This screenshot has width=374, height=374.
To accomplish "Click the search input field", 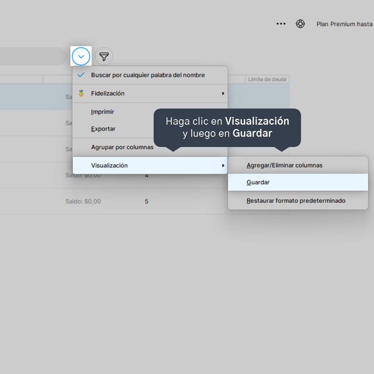I will (x=33, y=56).
